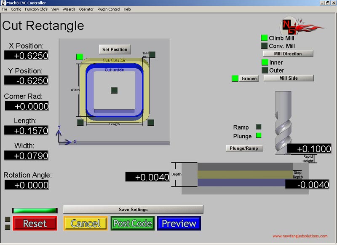Image resolution: width=337 pixels, height=245 pixels.
Task: Open the View menu
Action: pyautogui.click(x=55, y=9)
